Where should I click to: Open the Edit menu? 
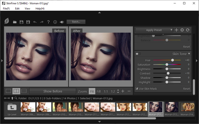coord(17,8)
